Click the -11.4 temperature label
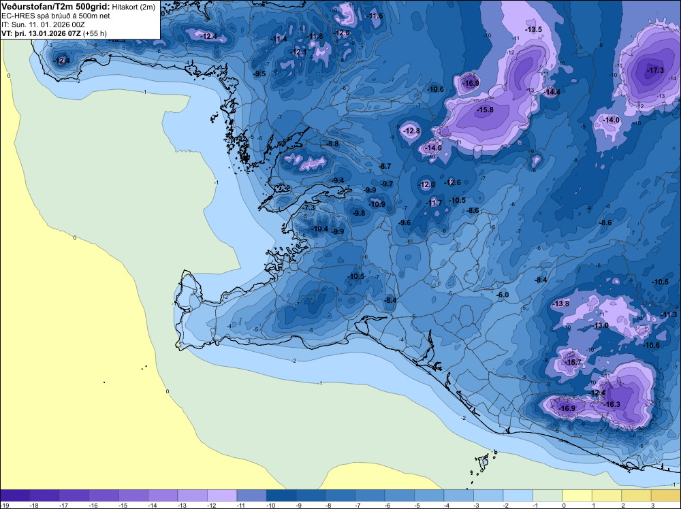This screenshot has width=681, height=509. click(279, 39)
